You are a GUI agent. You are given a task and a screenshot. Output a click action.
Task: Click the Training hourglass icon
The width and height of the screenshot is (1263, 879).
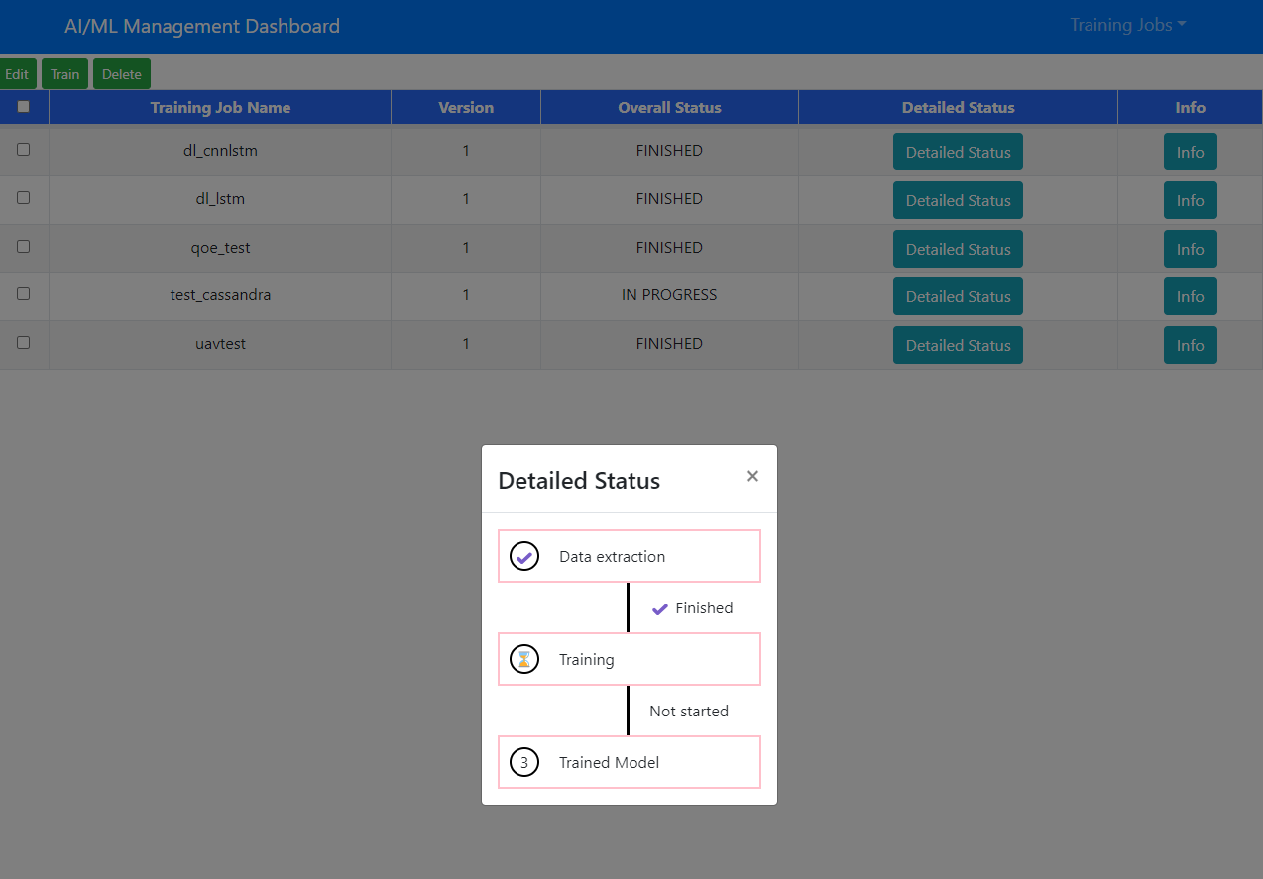[524, 659]
